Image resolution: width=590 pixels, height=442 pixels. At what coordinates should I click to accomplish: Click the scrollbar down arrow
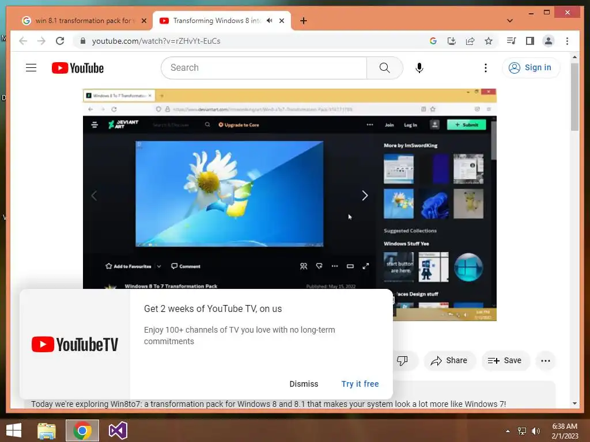[x=574, y=403]
